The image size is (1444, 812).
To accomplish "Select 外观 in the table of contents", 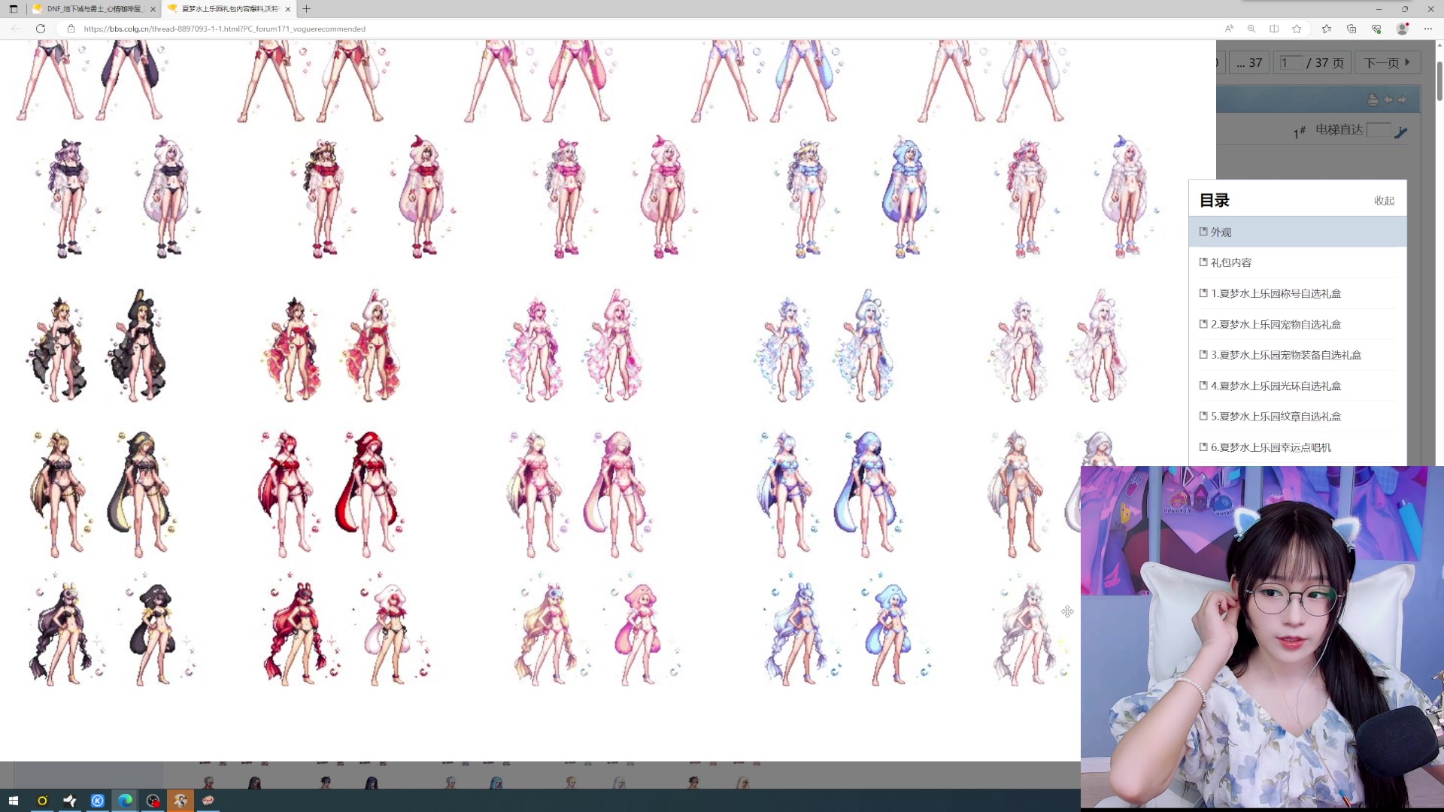I will point(1297,232).
